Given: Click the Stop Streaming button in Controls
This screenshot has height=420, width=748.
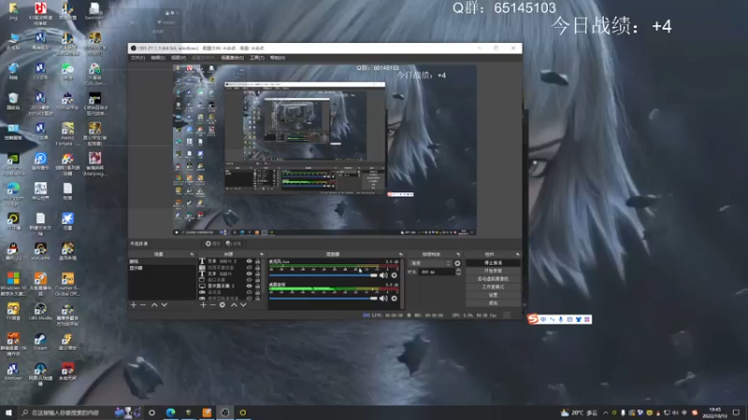Looking at the screenshot, I should (x=493, y=263).
